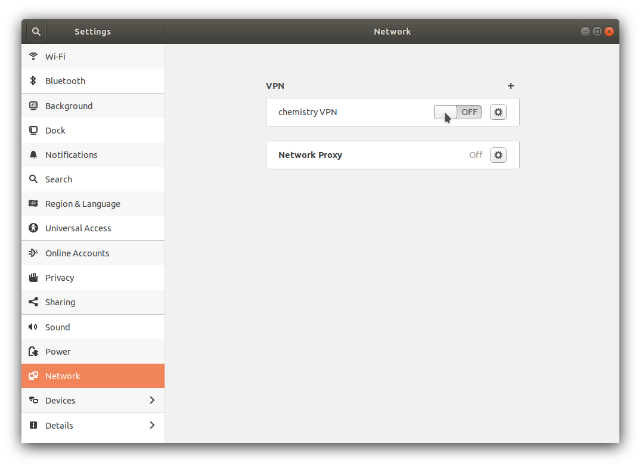Open Network Proxy gear settings
Image resolution: width=642 pixels, height=468 pixels.
498,155
